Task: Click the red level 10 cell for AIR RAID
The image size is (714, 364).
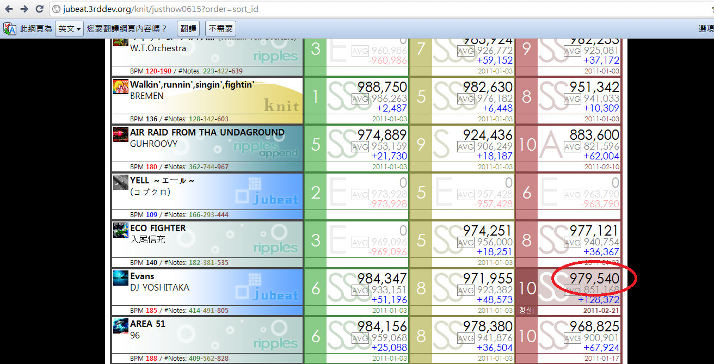Action: (527, 144)
